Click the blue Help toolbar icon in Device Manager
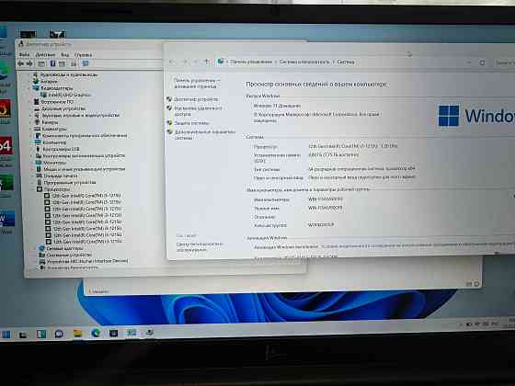515x386 pixels. (52, 63)
